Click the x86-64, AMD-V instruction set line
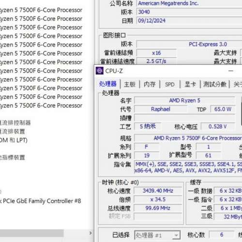This screenshot has height=242, width=242. click(188, 170)
